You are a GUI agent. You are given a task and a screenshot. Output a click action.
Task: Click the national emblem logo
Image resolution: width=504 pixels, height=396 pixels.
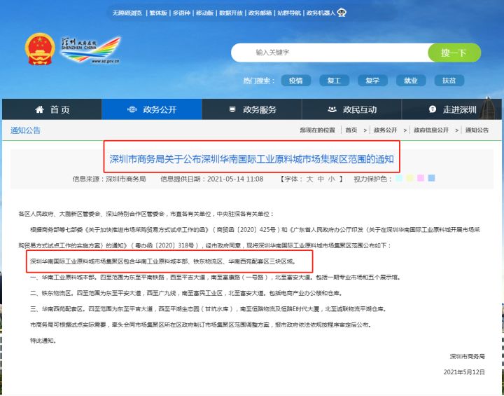point(40,49)
